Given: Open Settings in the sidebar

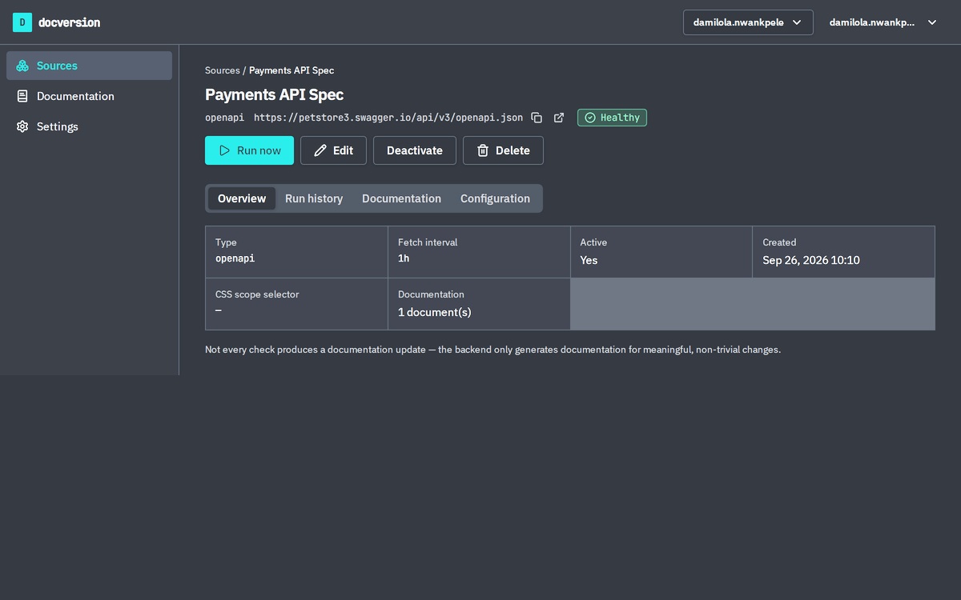Looking at the screenshot, I should [x=89, y=126].
